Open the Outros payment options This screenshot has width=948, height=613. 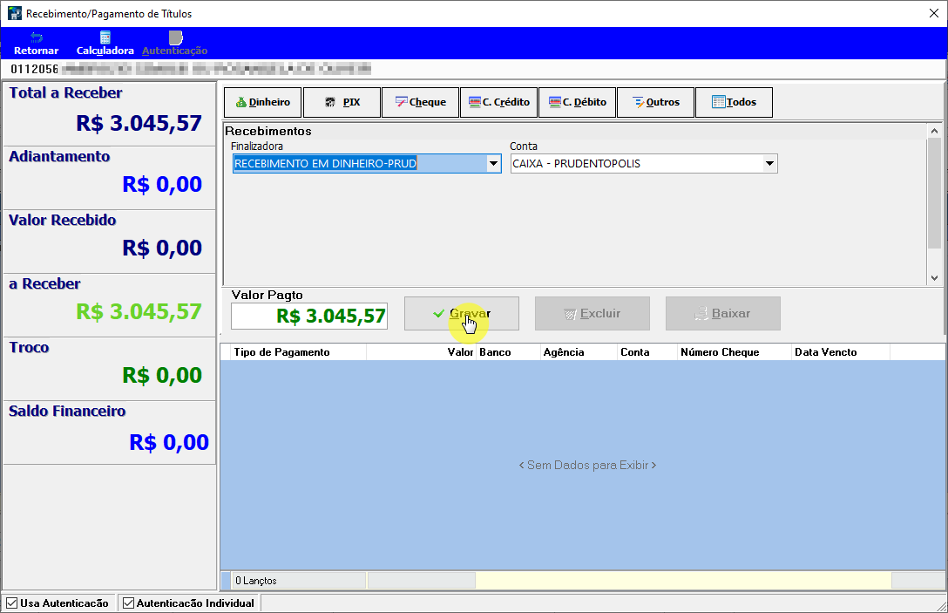click(656, 102)
